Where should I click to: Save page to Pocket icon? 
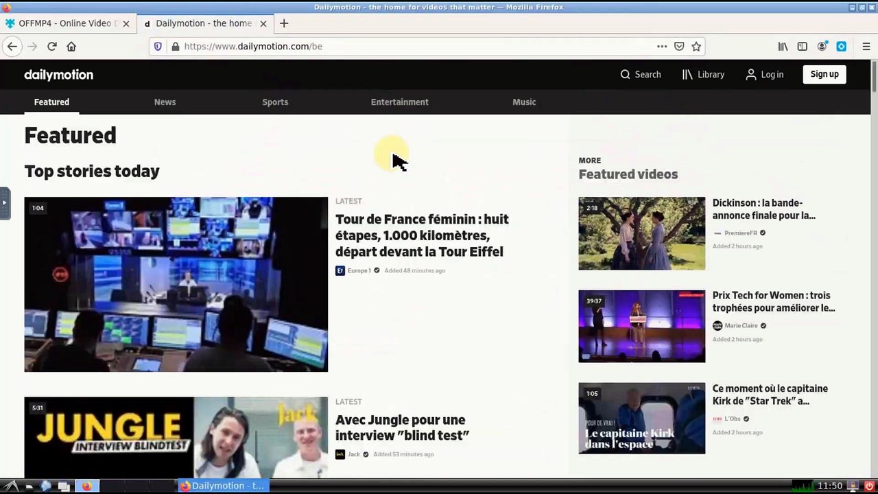[x=679, y=46]
